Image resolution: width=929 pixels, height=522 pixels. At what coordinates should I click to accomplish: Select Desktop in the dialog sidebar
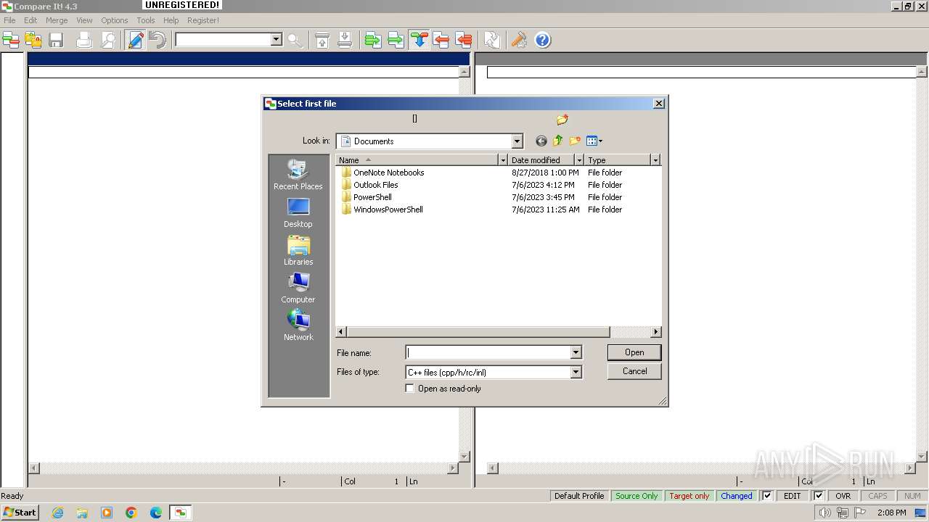click(298, 213)
